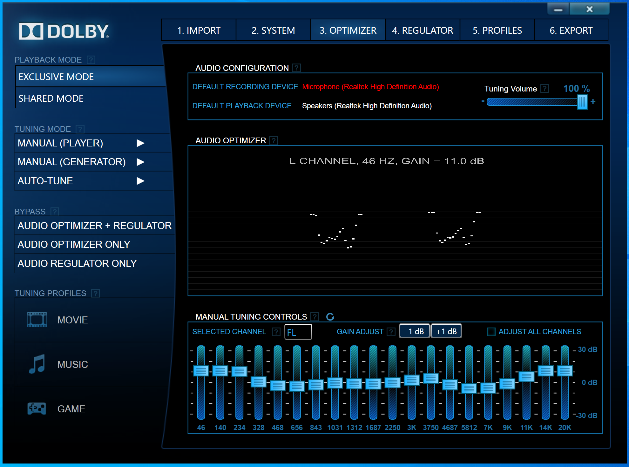Image resolution: width=629 pixels, height=467 pixels.
Task: Select the Music tuning profile label
Action: click(72, 364)
